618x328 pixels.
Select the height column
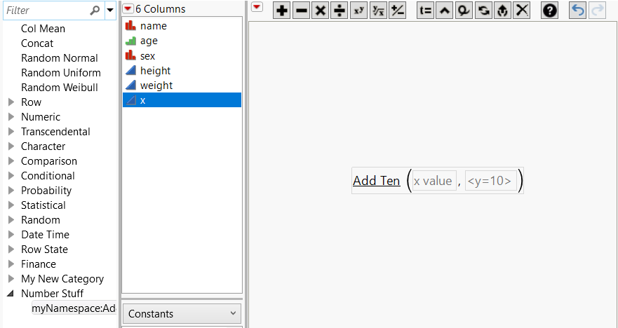(155, 71)
